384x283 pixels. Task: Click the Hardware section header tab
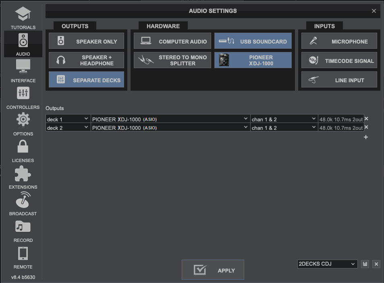pyautogui.click(x=163, y=26)
